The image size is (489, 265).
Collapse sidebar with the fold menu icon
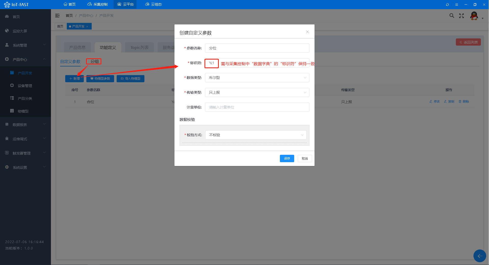tap(57, 16)
